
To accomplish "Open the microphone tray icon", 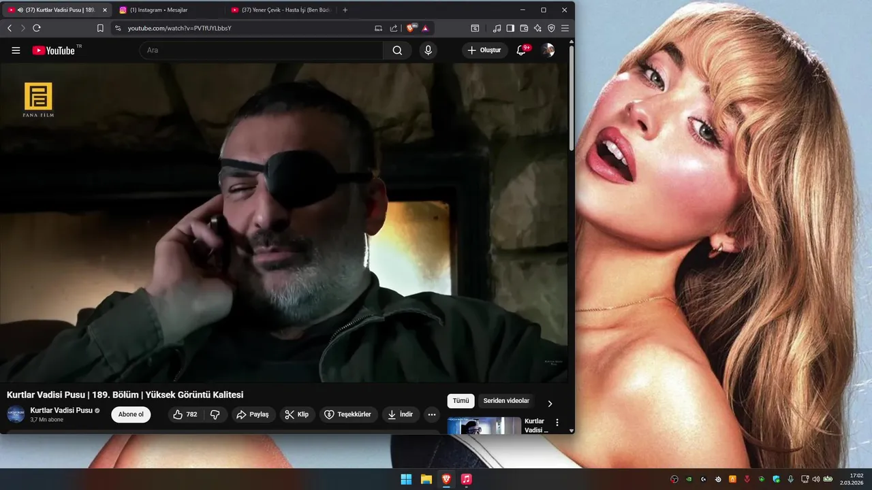I will [790, 479].
